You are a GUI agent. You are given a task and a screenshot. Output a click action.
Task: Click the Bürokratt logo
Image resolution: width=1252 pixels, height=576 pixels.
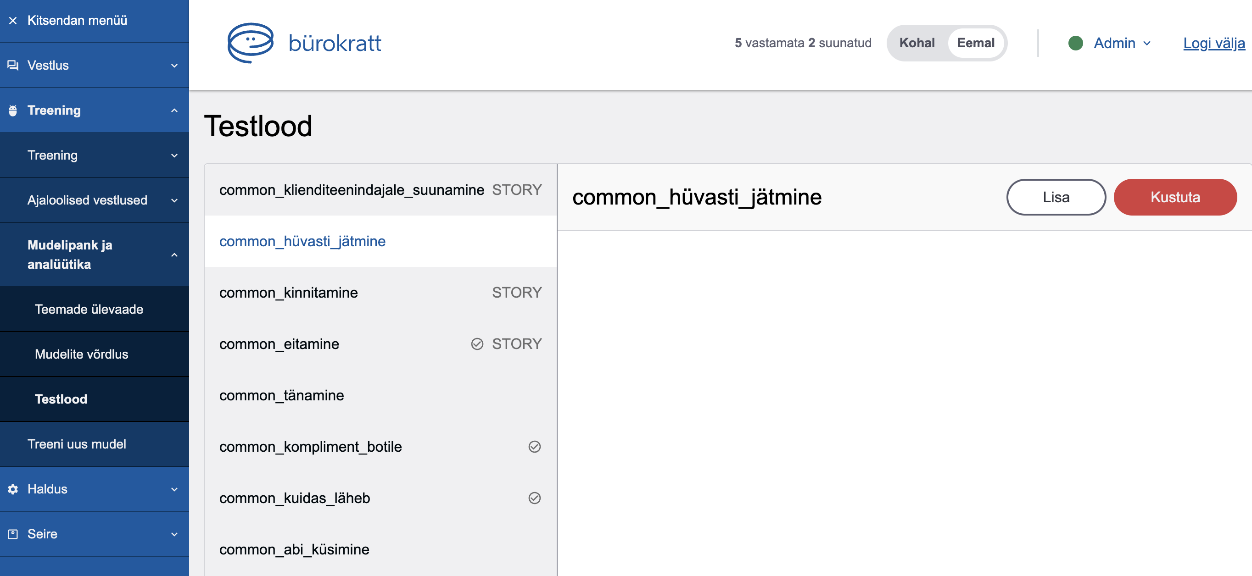(304, 43)
